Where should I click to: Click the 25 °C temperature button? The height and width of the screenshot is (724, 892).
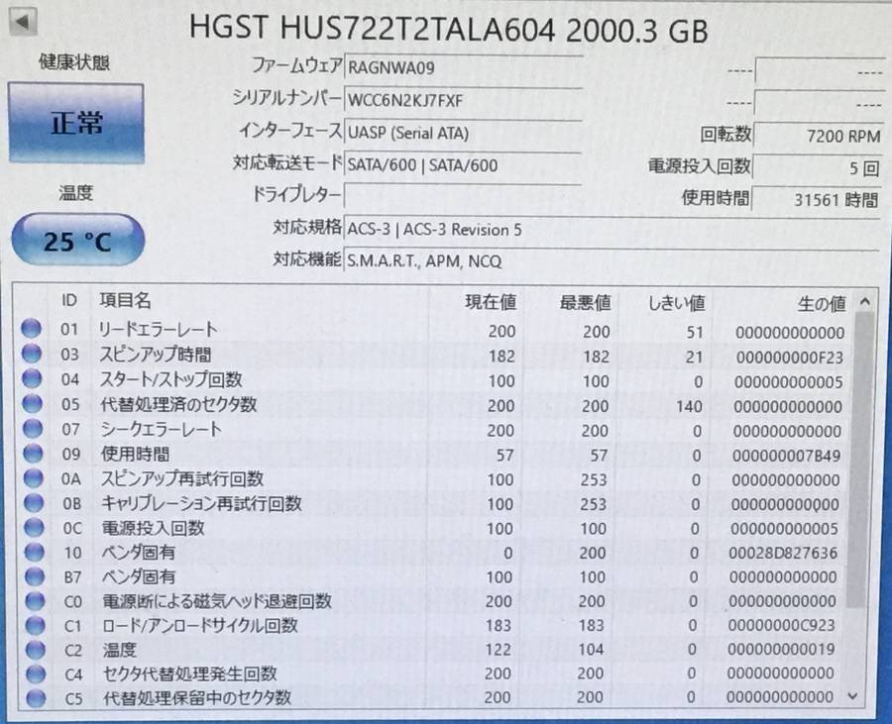click(78, 241)
